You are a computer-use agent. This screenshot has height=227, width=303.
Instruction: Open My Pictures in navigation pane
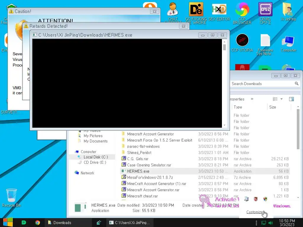coord(90,136)
